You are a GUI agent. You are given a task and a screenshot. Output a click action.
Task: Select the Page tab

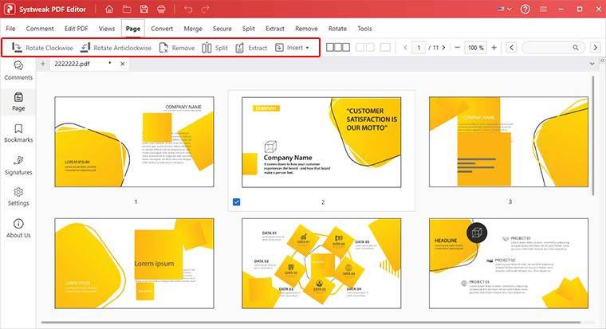[x=133, y=29]
